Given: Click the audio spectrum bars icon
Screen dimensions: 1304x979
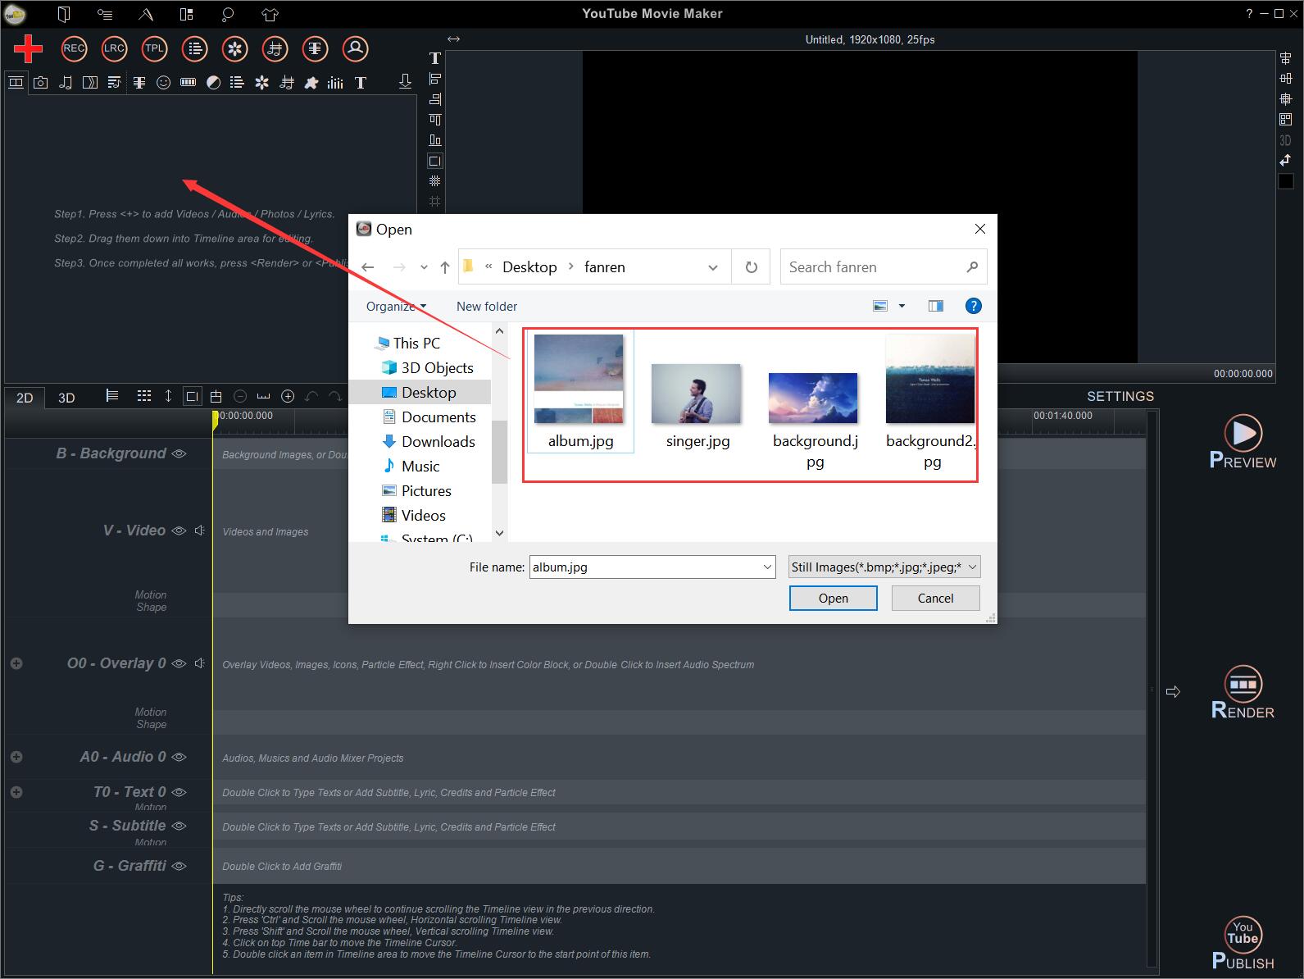Looking at the screenshot, I should (x=335, y=82).
